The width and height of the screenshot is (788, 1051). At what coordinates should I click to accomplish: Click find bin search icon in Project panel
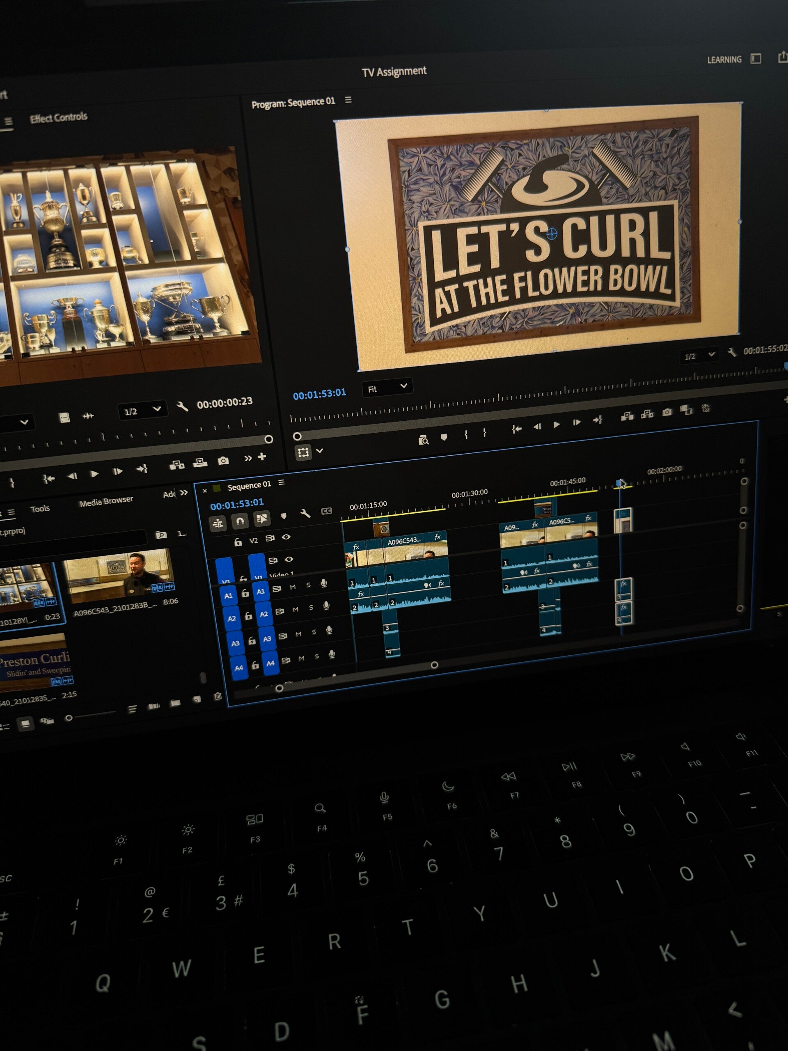coord(161,535)
